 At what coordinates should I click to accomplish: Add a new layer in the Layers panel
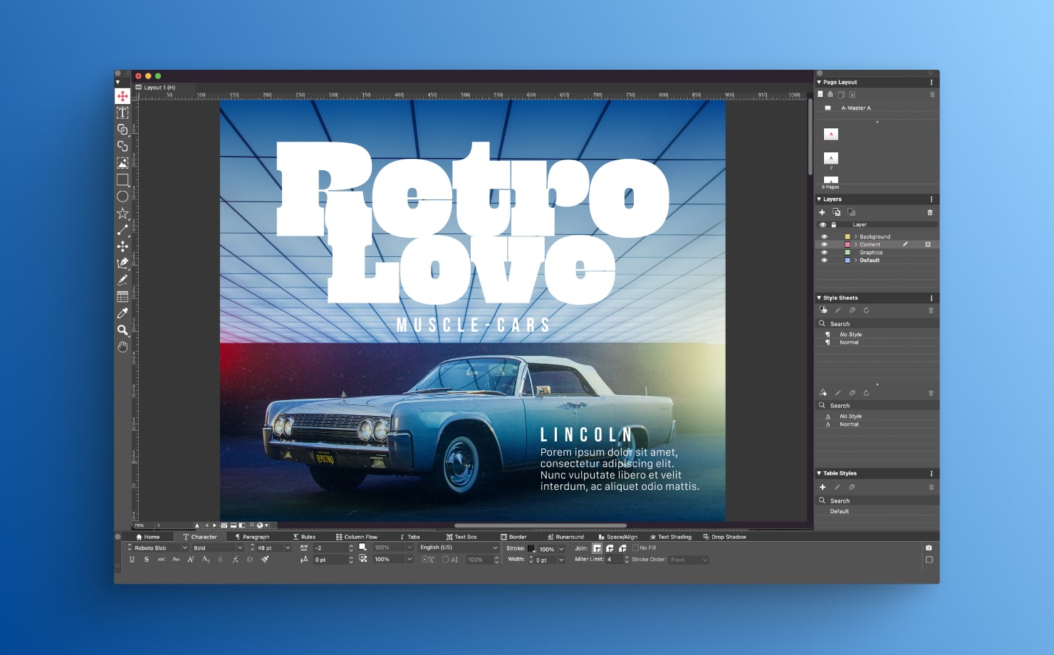[822, 212]
